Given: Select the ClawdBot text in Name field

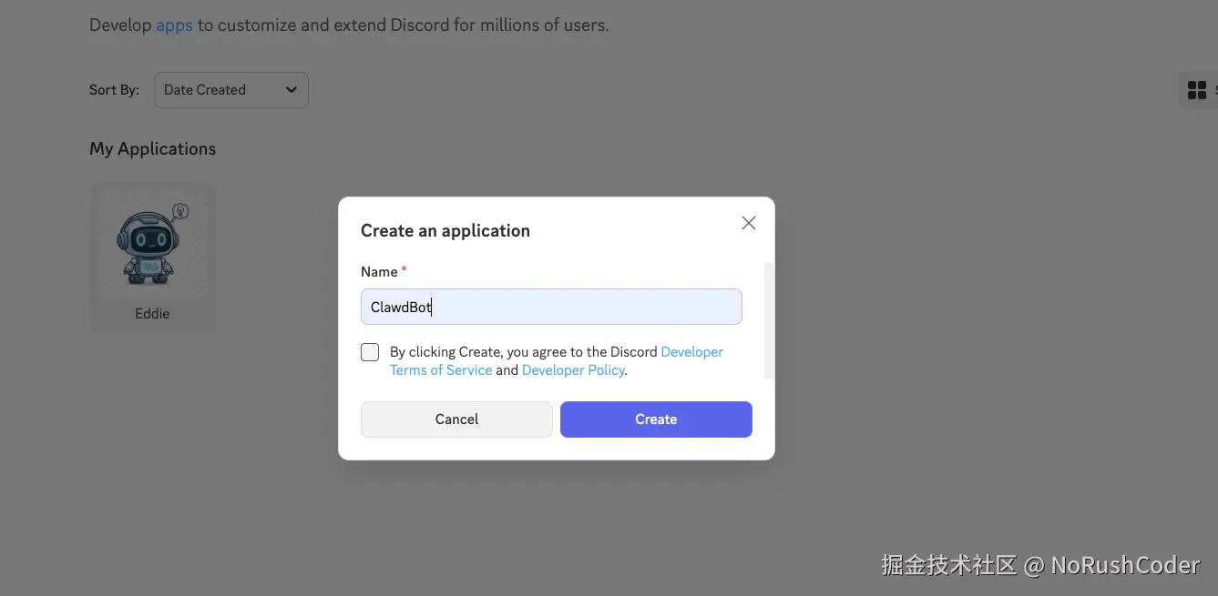Looking at the screenshot, I should coord(400,307).
